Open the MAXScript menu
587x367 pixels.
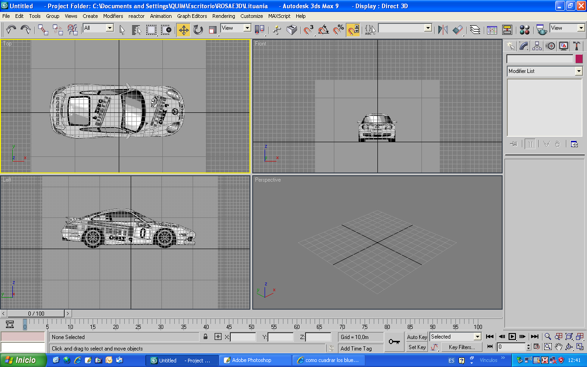pos(279,16)
